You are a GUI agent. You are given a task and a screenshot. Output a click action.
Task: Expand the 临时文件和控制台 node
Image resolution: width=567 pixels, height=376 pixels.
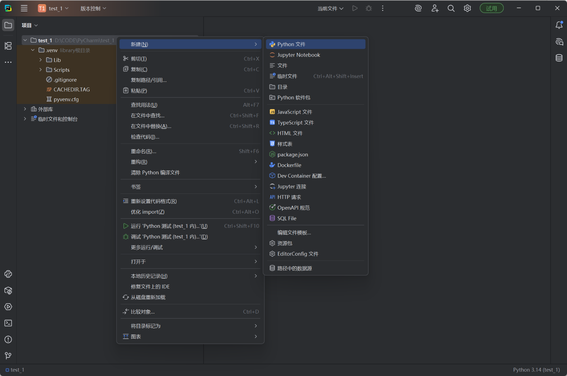pos(25,119)
